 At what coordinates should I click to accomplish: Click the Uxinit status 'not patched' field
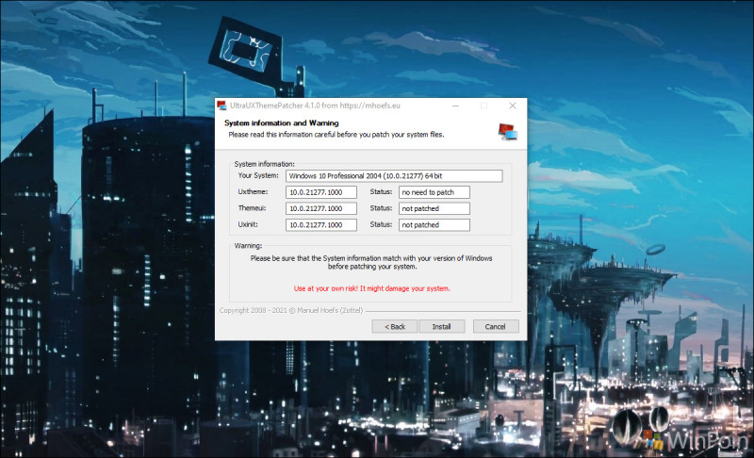pyautogui.click(x=434, y=225)
